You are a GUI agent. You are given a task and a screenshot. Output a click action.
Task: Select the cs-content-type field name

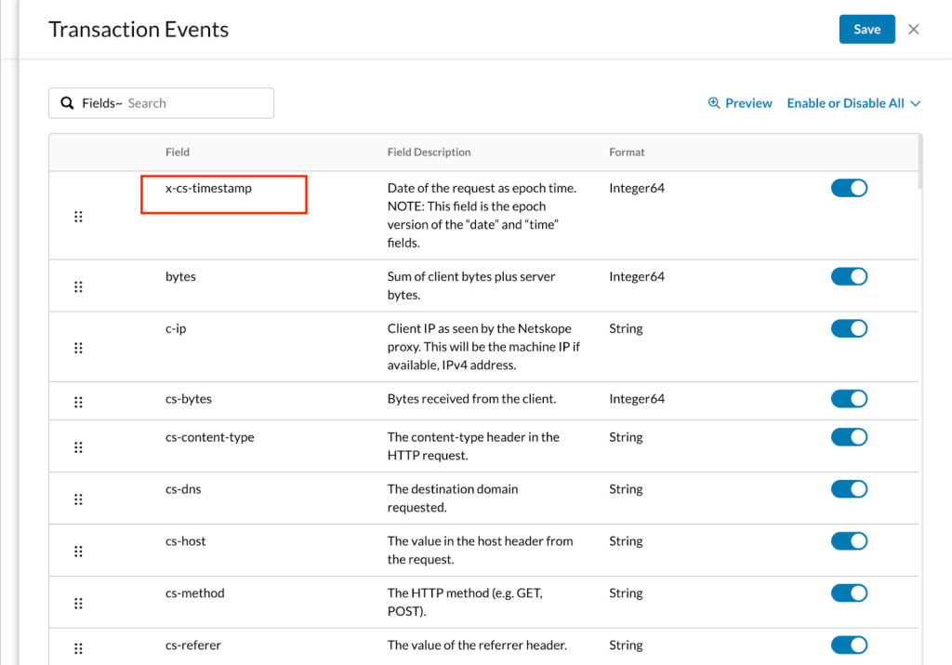point(209,437)
